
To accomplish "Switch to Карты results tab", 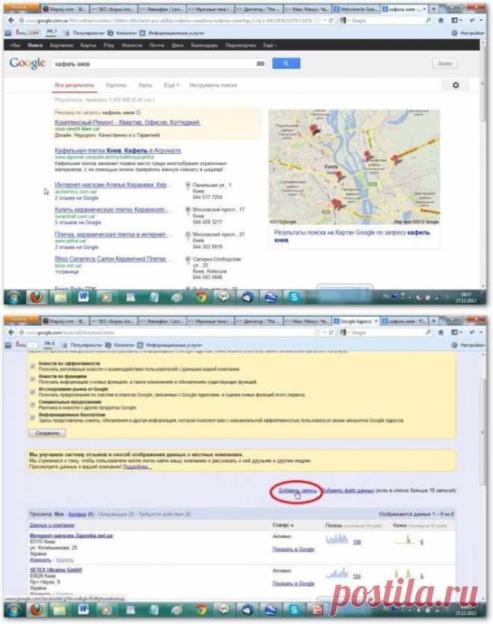I will coord(145,85).
